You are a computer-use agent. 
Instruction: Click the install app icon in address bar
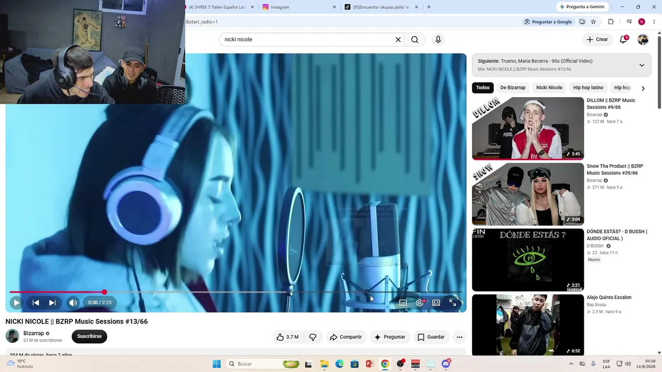582,22
